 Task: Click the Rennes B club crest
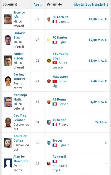[x=49, y=164]
